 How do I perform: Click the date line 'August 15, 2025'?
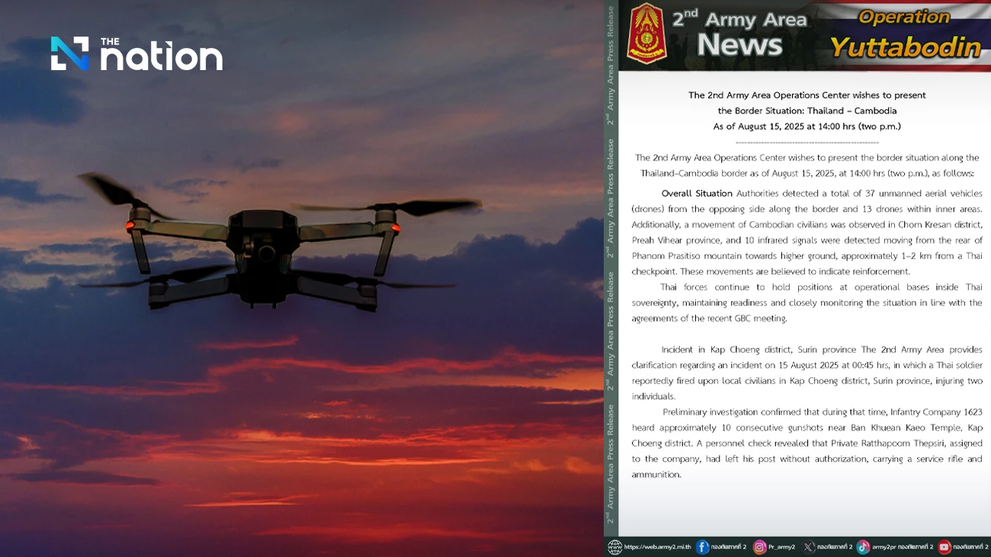[x=807, y=126]
